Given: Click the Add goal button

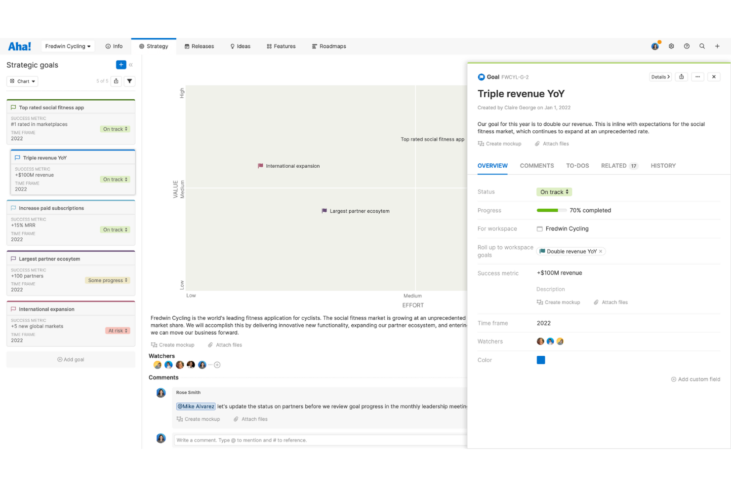Looking at the screenshot, I should [71, 360].
